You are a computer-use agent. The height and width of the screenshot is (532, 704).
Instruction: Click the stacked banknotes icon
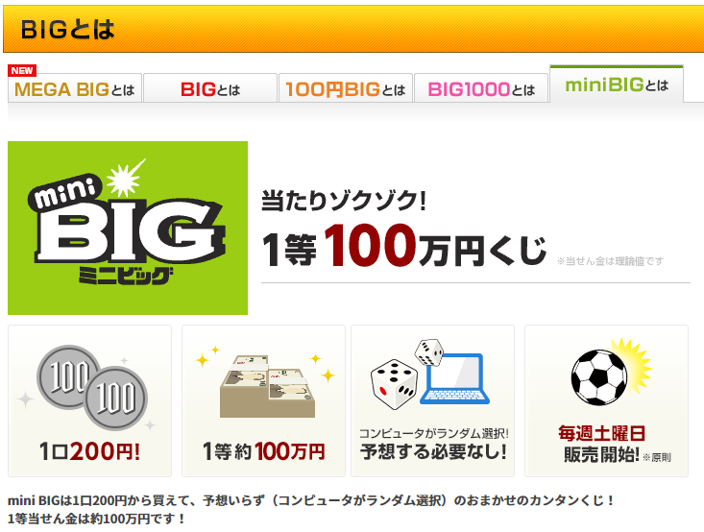[267, 387]
